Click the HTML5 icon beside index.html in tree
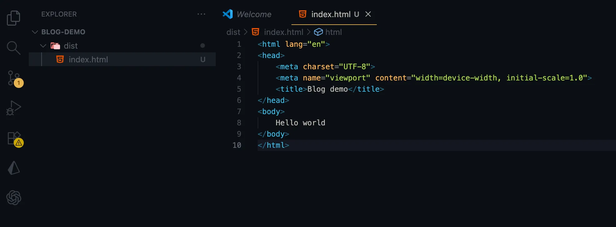This screenshot has height=227, width=616. coord(60,59)
